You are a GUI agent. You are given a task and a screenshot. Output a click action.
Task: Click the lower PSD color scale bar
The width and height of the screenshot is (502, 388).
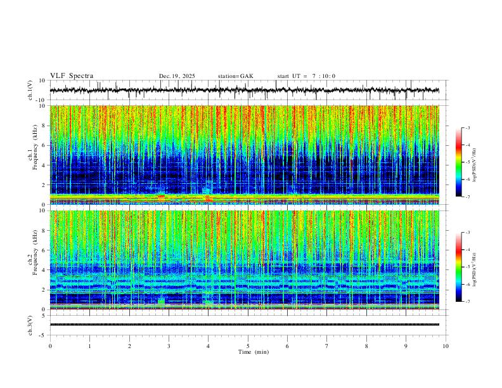[x=458, y=267]
